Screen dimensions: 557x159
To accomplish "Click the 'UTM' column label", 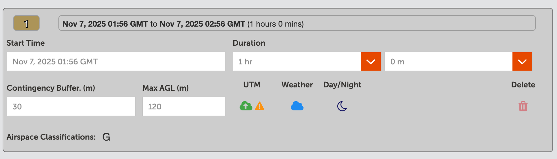I will click(252, 85).
